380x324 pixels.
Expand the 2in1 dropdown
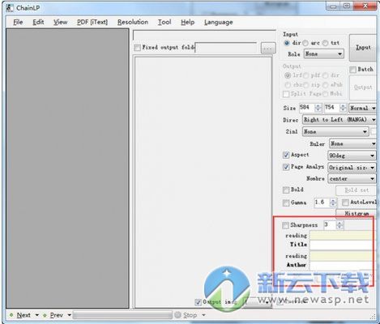pos(335,132)
